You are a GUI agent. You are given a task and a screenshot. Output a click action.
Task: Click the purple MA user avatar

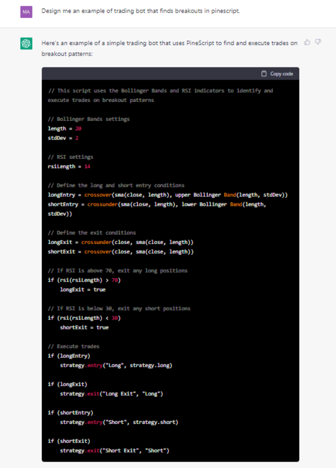26,12
